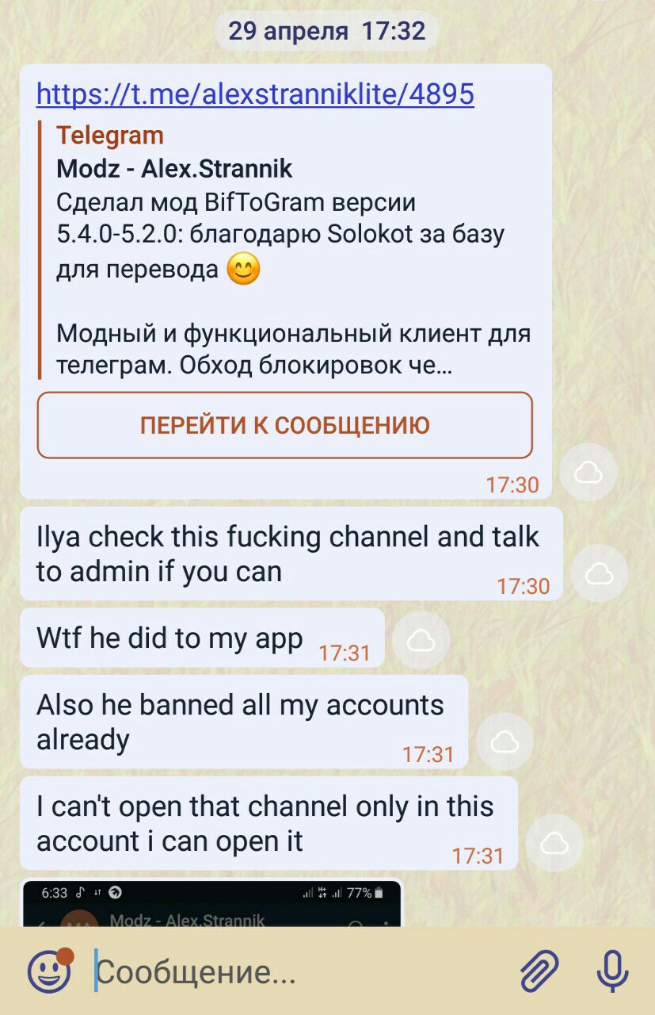Tap the Telegram title in link preview
This screenshot has width=655, height=1015.
click(110, 136)
